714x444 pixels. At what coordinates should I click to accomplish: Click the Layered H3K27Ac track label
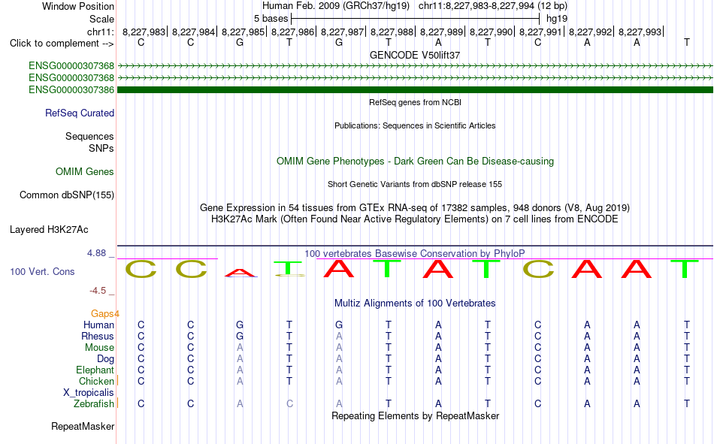[x=49, y=230]
